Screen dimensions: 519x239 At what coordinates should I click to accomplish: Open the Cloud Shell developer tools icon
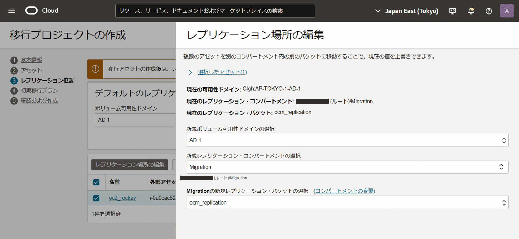click(x=453, y=11)
